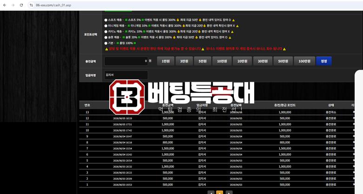The height and width of the screenshot is (194, 363).
Task: Pick the 기본 롤링 100% radio option
Action: point(106,43)
